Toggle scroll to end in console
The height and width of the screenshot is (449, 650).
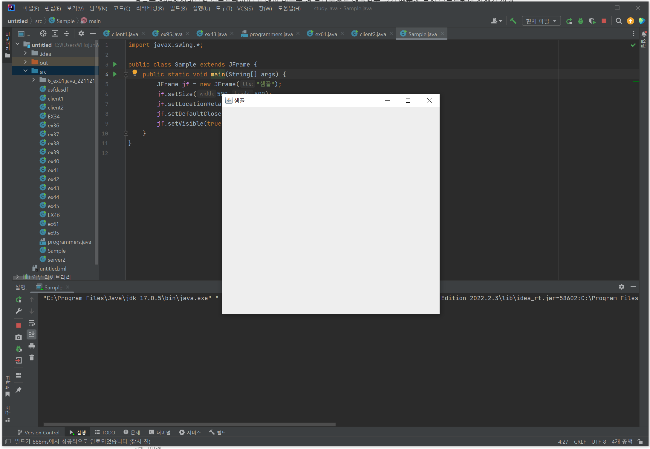(x=32, y=334)
